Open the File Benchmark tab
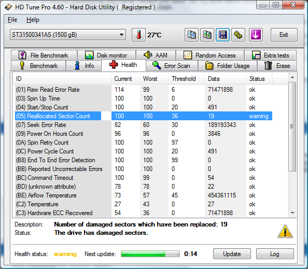Screen dimensions: 308x269 pos(44,55)
